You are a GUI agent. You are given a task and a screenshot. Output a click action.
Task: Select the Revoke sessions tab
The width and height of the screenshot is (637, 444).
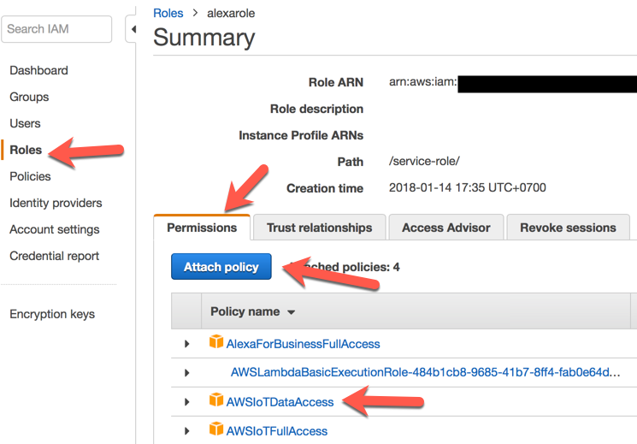[x=567, y=228]
